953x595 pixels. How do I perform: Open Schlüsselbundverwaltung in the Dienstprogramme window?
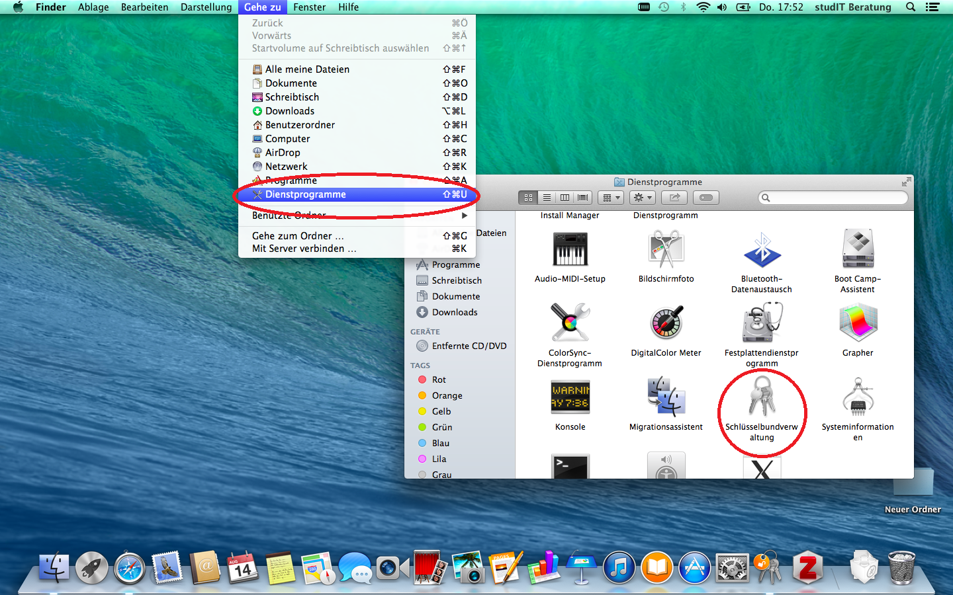click(762, 395)
